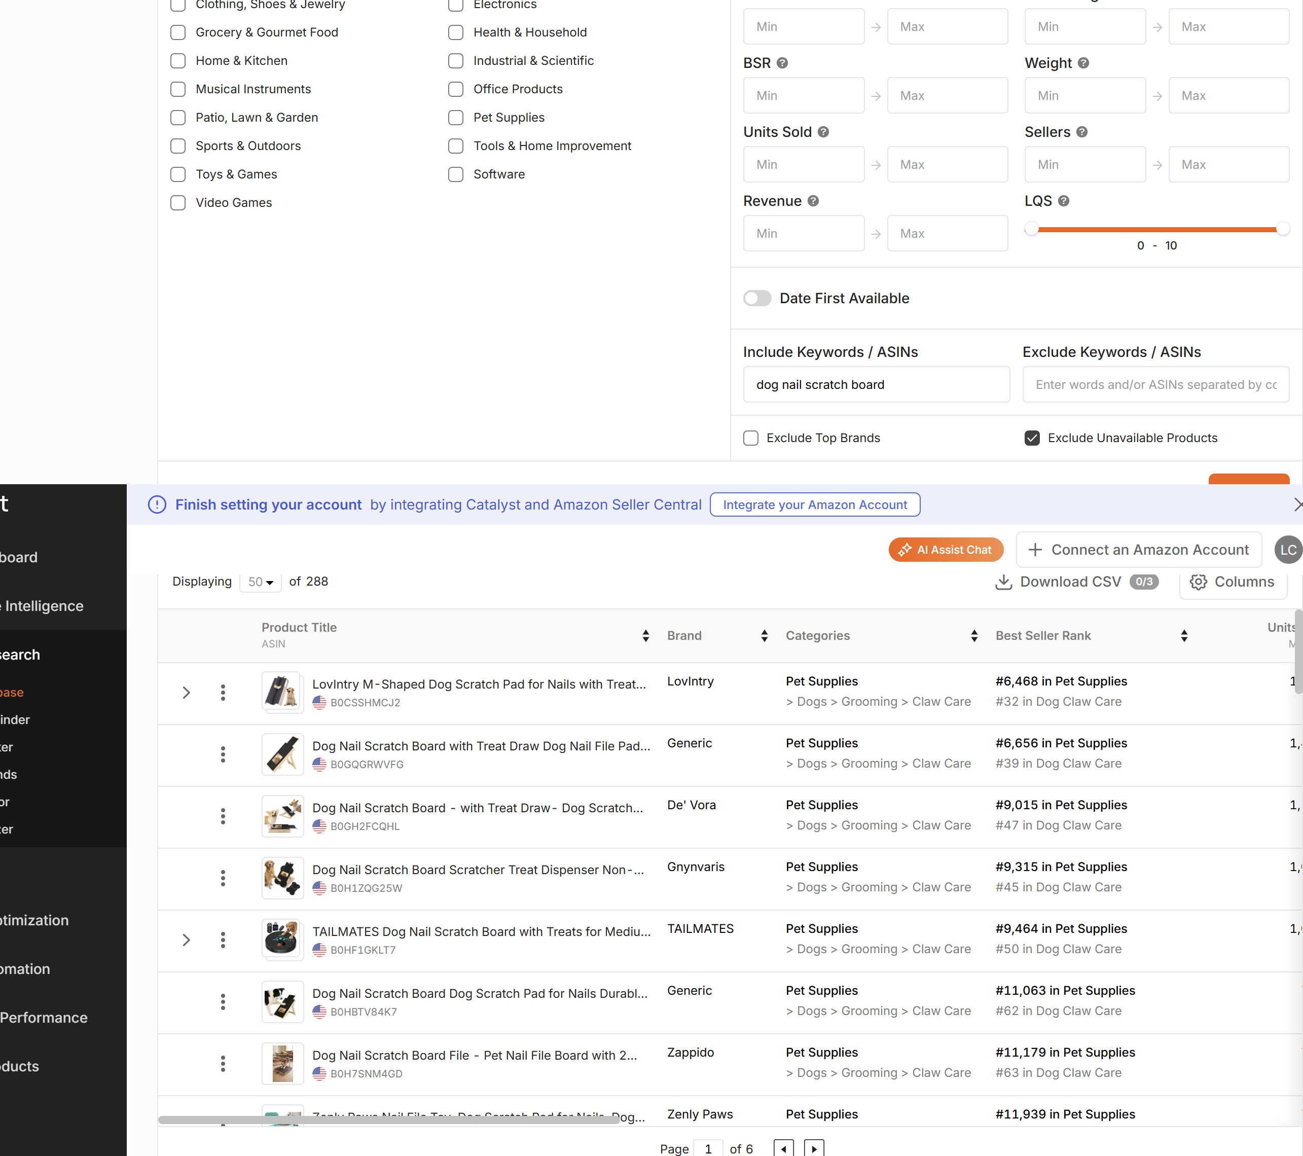Screen dimensions: 1303x1156
Task: Check the Video Games category
Action: [x=178, y=203]
